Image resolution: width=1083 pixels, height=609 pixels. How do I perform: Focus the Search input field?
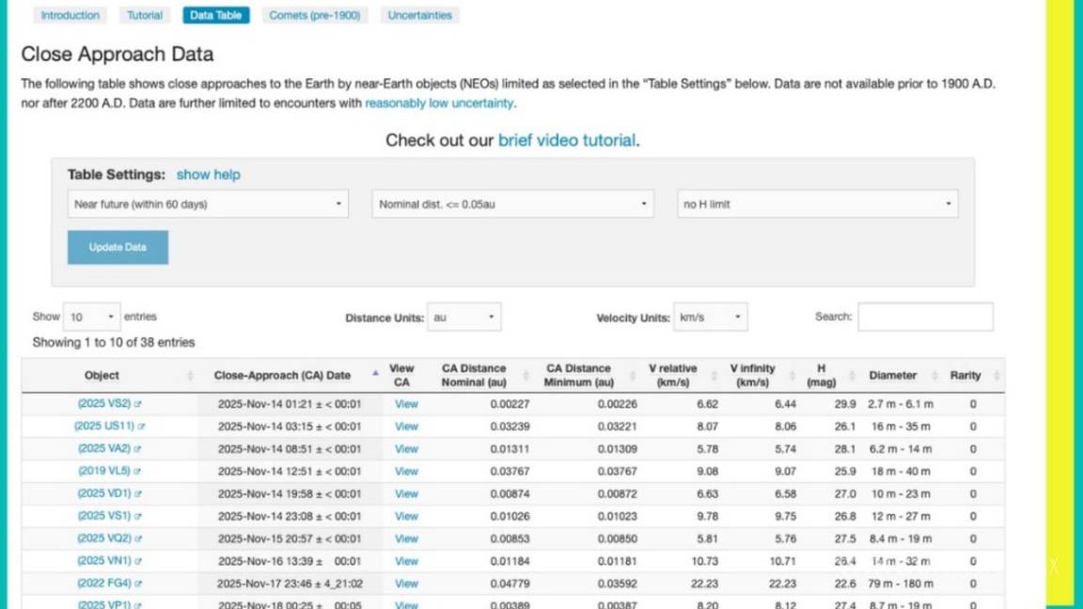coord(925,317)
